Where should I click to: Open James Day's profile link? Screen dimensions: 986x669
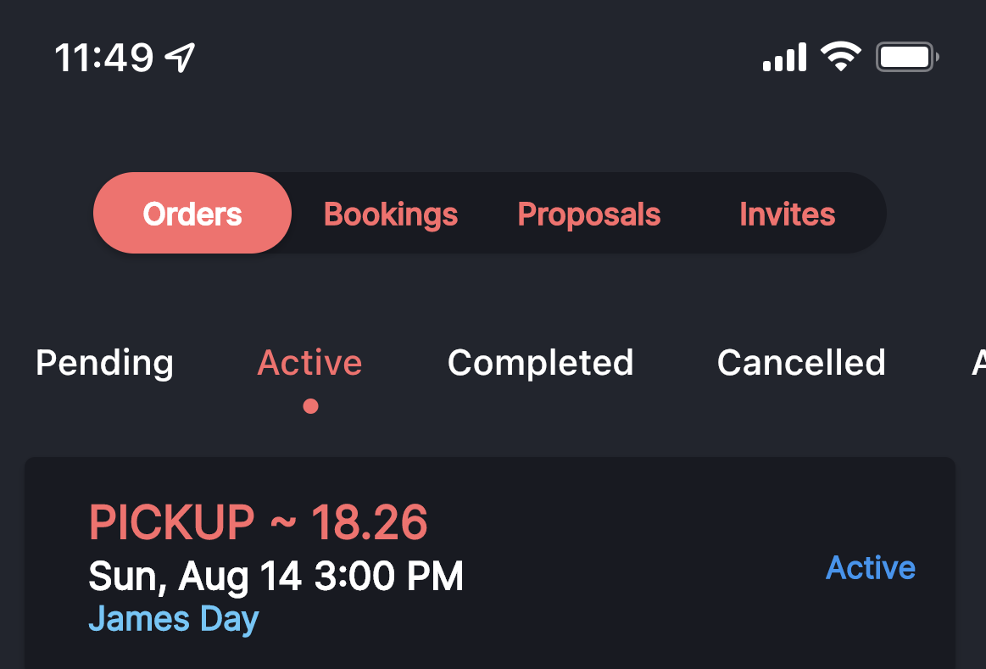coord(174,619)
